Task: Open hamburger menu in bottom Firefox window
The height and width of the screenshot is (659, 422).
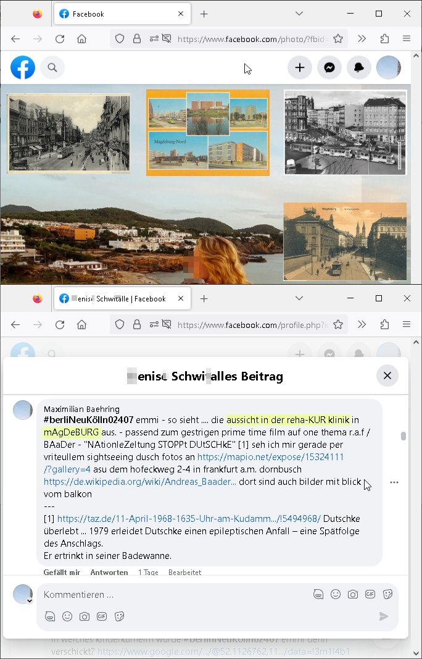Action: point(407,324)
